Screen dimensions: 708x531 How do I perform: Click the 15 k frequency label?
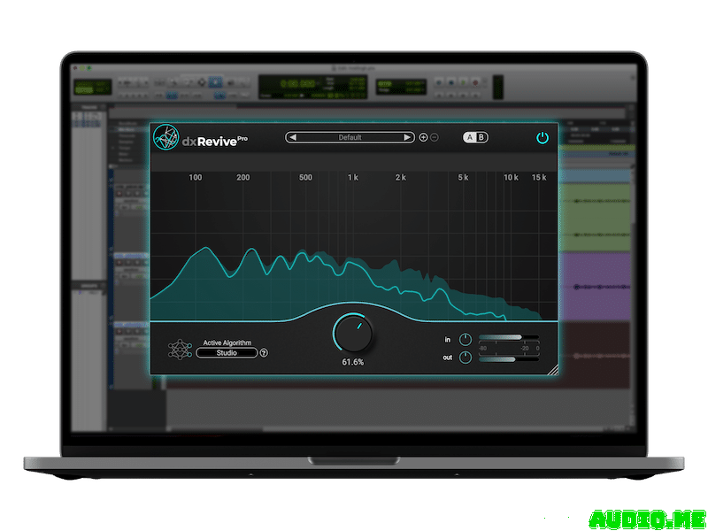[x=539, y=178]
